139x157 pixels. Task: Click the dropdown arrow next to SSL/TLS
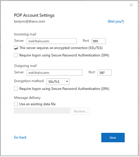pyautogui.click(x=67, y=82)
